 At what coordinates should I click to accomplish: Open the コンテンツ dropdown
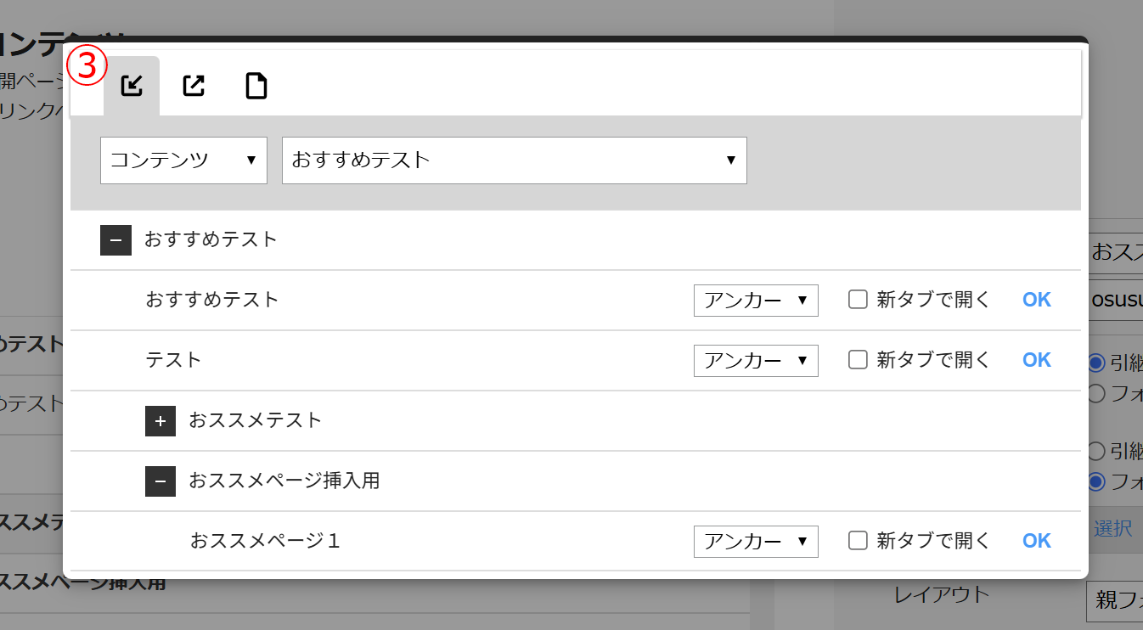point(183,160)
